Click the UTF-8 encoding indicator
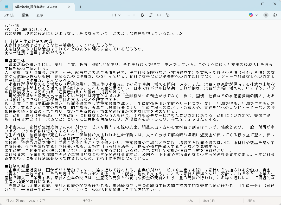The image size is (281, 205). point(251,201)
